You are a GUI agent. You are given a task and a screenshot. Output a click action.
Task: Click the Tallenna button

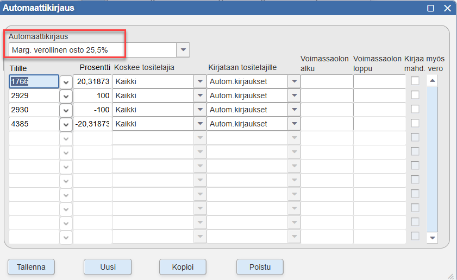pyautogui.click(x=31, y=267)
